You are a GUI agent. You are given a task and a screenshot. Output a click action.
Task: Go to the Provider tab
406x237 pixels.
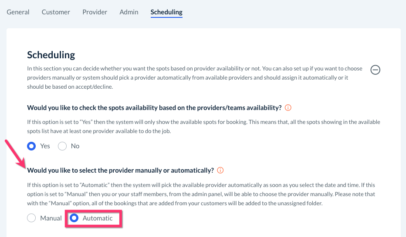coord(95,12)
